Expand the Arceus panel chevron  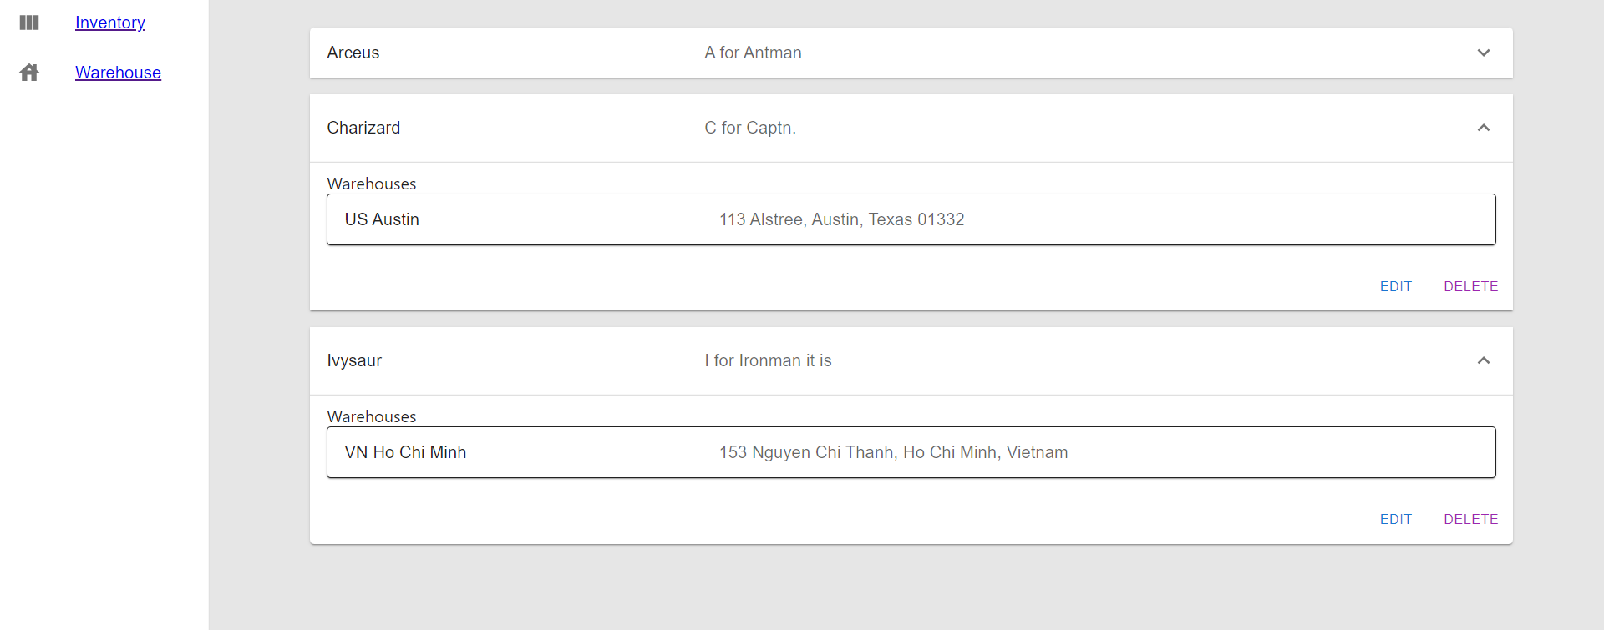pyautogui.click(x=1484, y=53)
